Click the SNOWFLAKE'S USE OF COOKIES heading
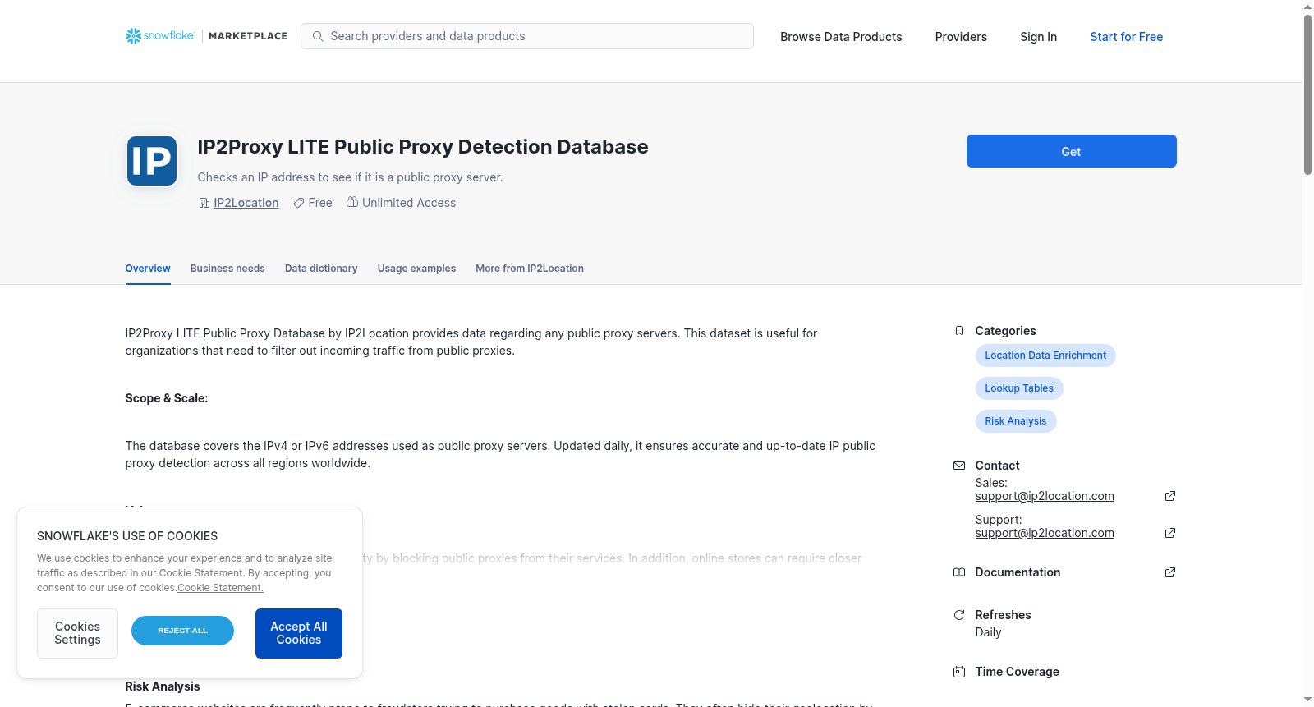The width and height of the screenshot is (1314, 707). click(x=127, y=536)
